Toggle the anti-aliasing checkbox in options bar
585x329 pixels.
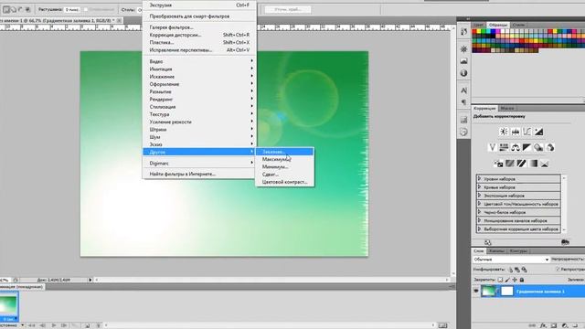tap(85, 9)
